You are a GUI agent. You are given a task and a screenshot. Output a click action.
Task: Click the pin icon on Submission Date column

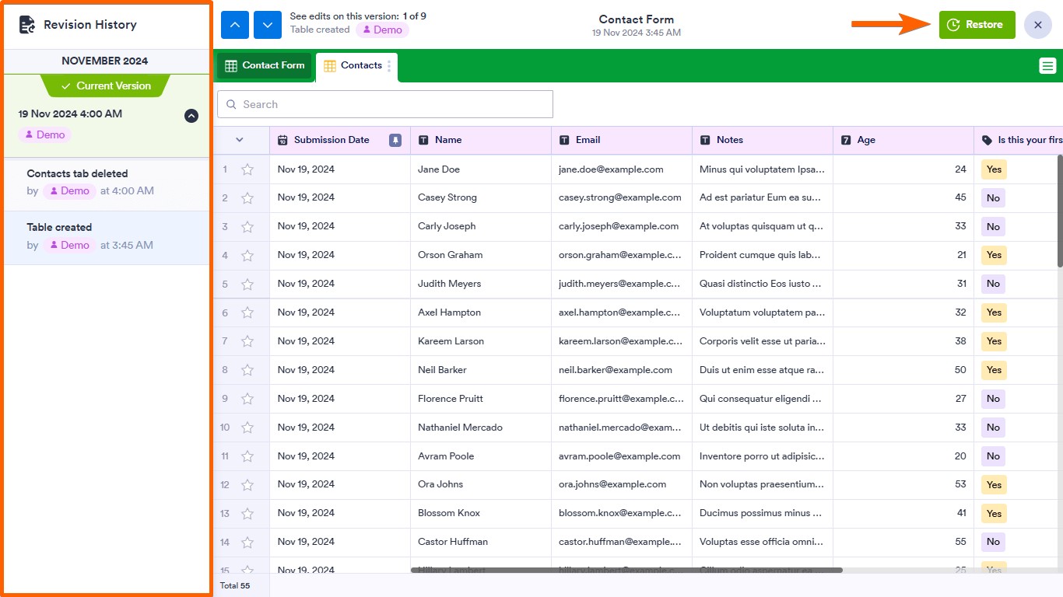395,140
